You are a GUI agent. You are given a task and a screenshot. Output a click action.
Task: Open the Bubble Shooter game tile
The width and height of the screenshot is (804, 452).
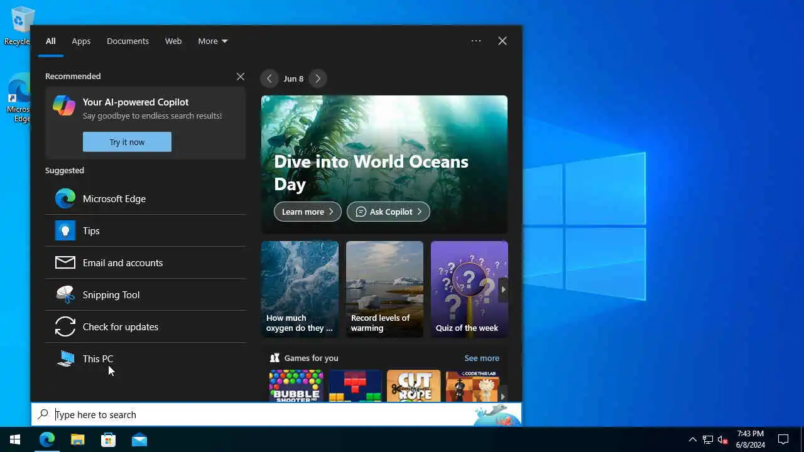point(296,385)
